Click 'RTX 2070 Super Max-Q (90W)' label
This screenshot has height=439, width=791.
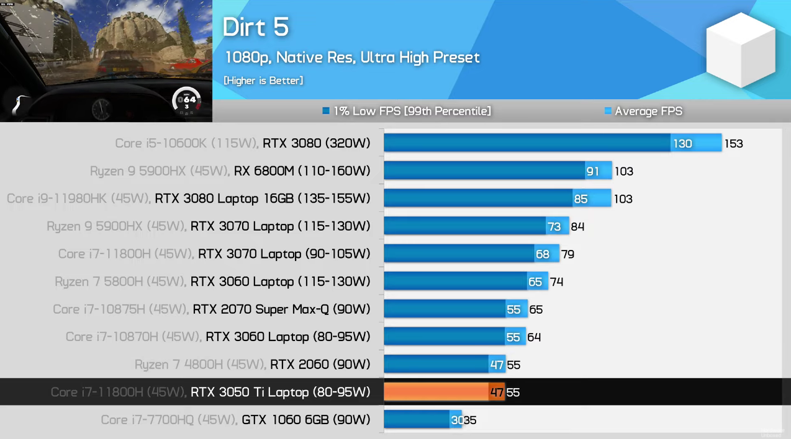tap(282, 309)
